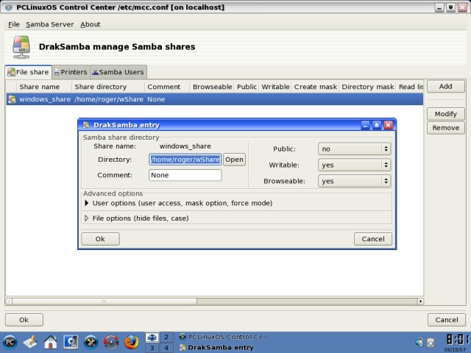
Task: Open the PC start menu button
Action: pos(10,343)
